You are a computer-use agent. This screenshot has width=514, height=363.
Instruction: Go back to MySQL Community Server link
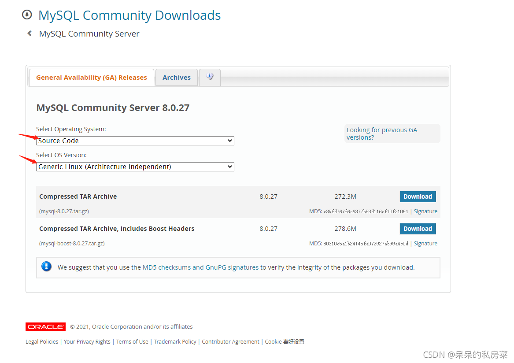coord(89,34)
